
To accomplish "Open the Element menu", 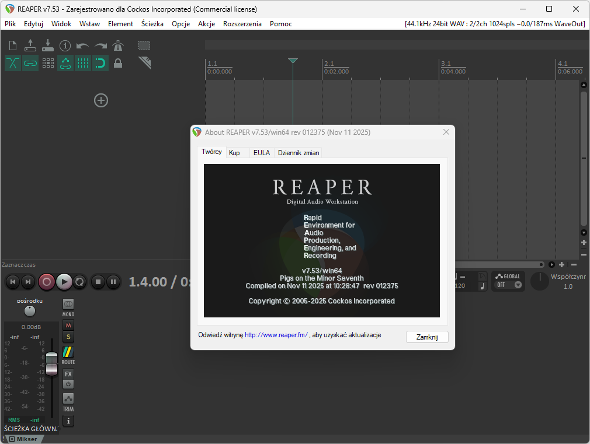I will coord(120,24).
